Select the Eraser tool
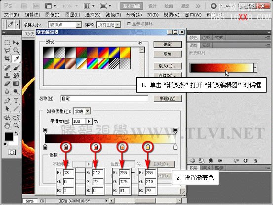Viewport: 273px width, 205px height. point(7,84)
